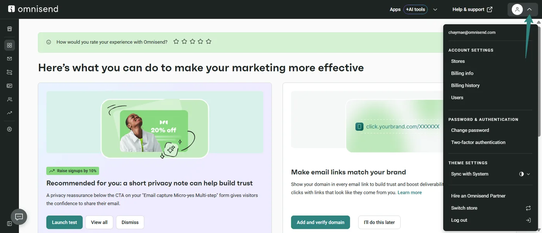Collapse the sidebar panel icon
The width and height of the screenshot is (542, 233).
[9, 223]
